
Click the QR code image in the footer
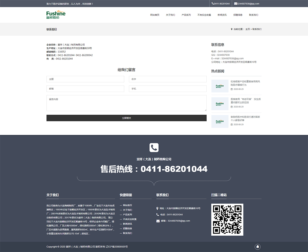pyautogui.click(x=227, y=220)
